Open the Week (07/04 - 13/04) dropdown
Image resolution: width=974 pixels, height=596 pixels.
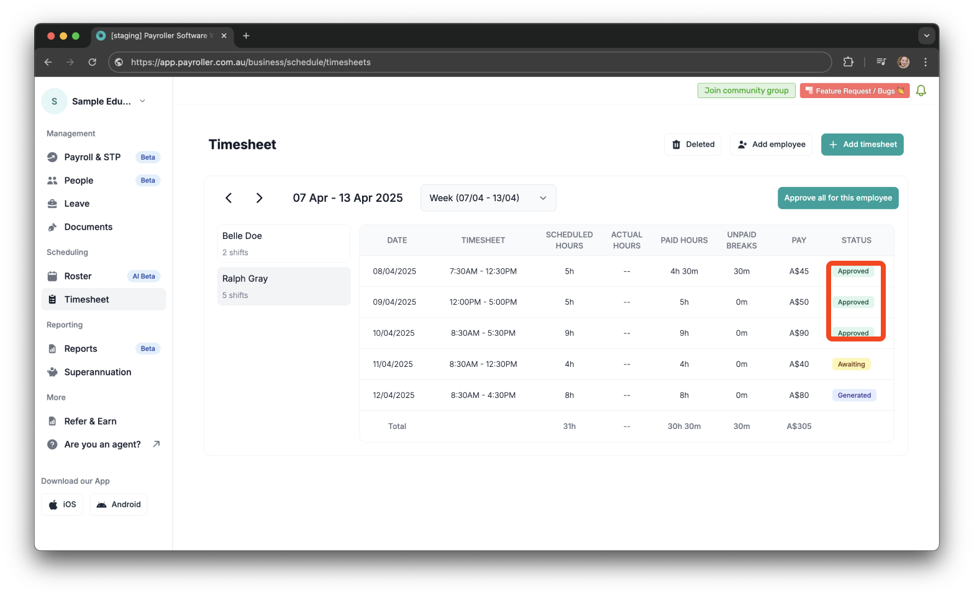coord(488,198)
